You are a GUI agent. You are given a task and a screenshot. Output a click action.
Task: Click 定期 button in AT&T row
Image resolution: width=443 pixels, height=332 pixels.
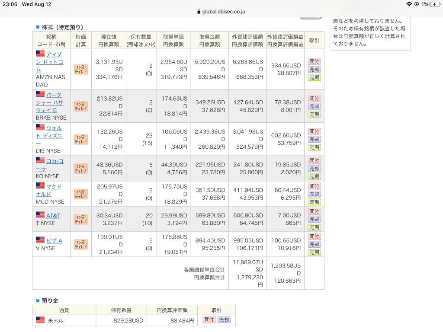pyautogui.click(x=314, y=227)
